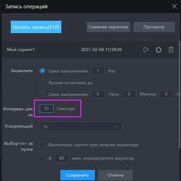Click the timestamp 2021-02-04 11:59:39

click(101, 50)
